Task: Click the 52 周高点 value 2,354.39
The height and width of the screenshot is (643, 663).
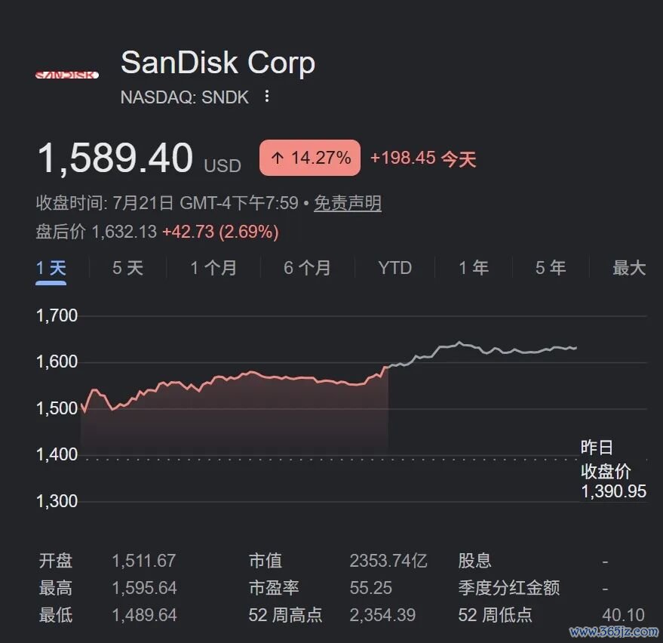Action: tap(382, 615)
